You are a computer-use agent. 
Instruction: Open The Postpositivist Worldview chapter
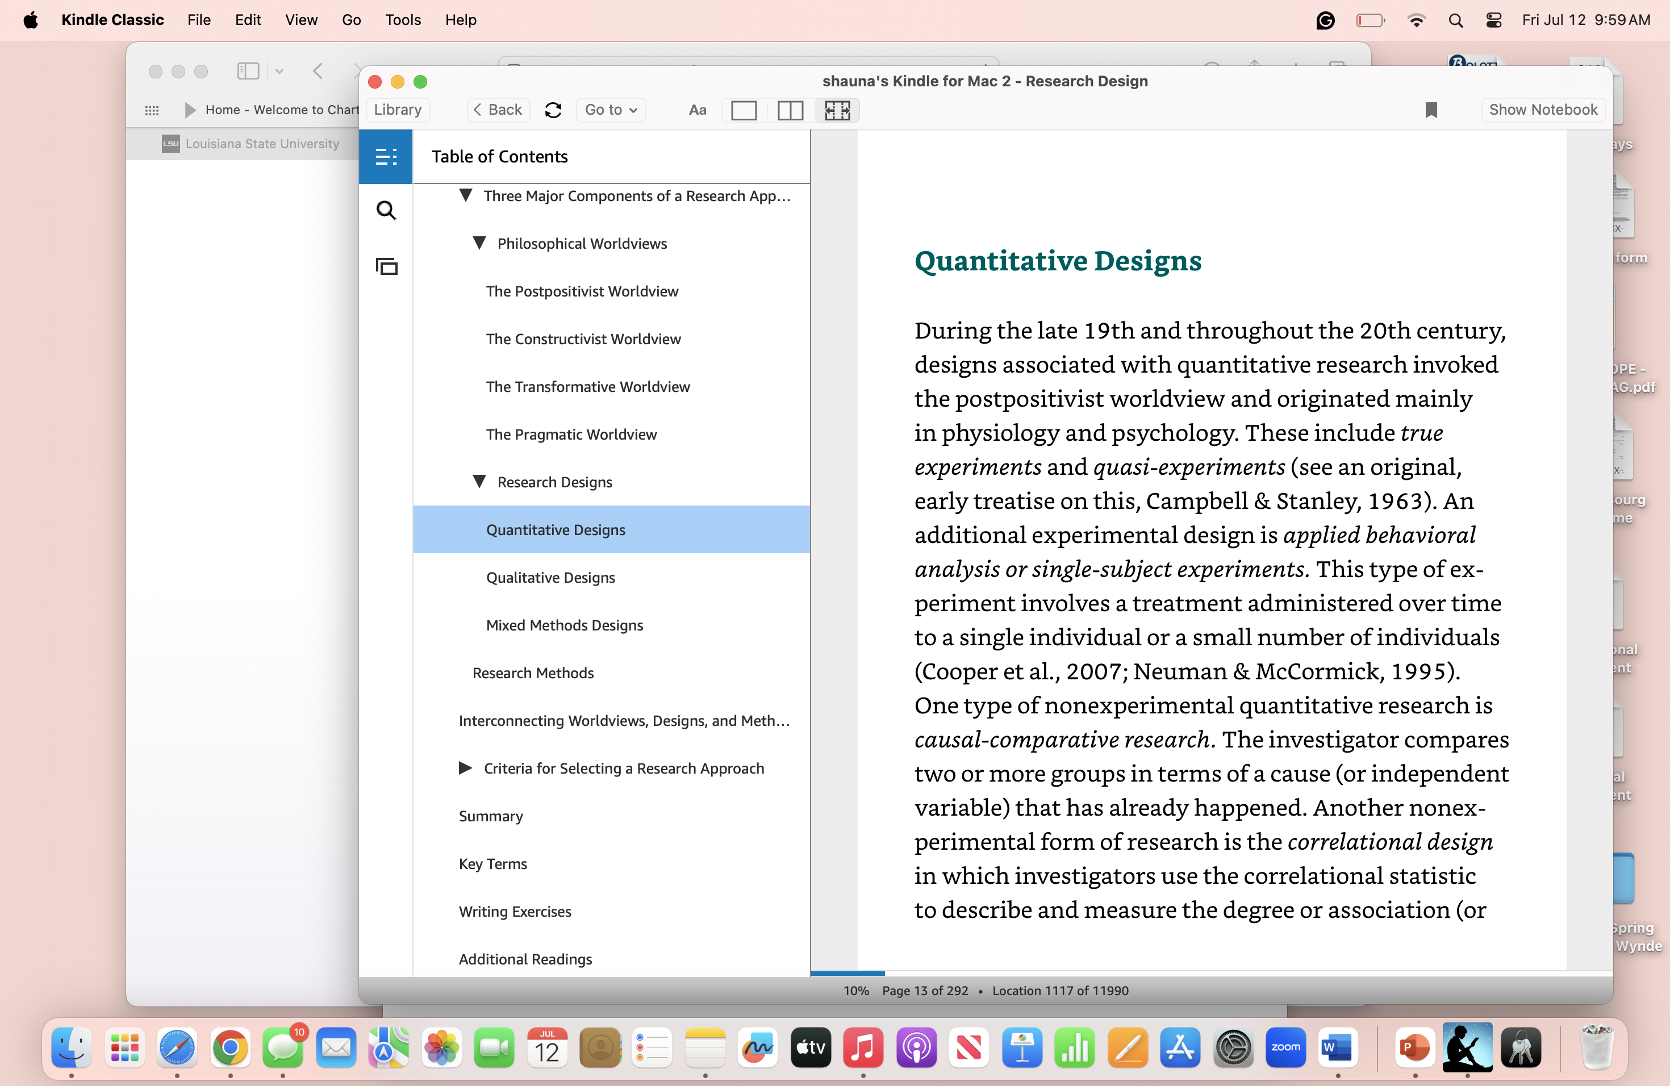point(582,291)
